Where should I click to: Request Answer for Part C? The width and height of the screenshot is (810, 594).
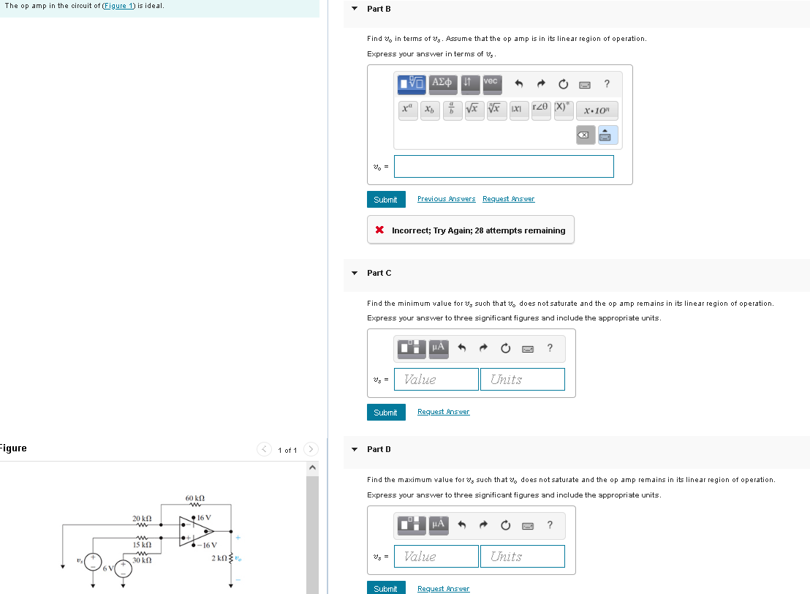pyautogui.click(x=443, y=412)
